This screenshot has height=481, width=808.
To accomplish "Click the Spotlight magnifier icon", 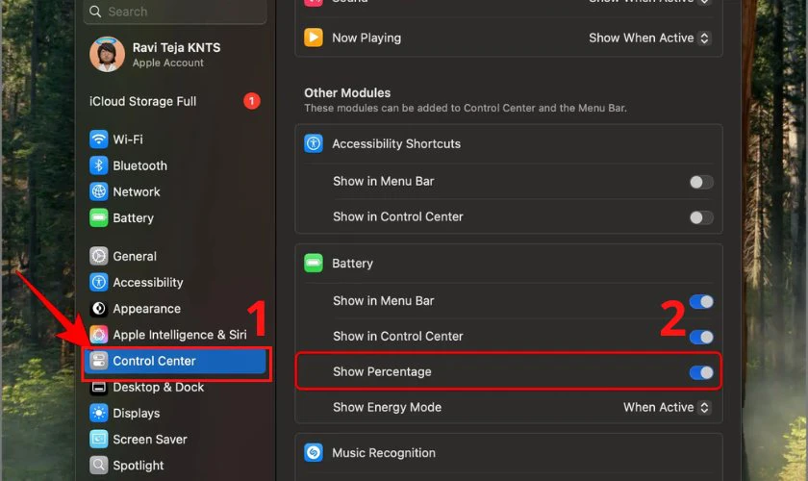I will pos(98,466).
